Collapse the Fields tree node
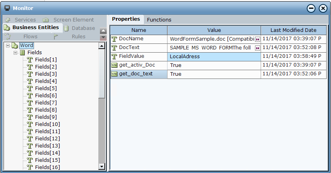 15,53
